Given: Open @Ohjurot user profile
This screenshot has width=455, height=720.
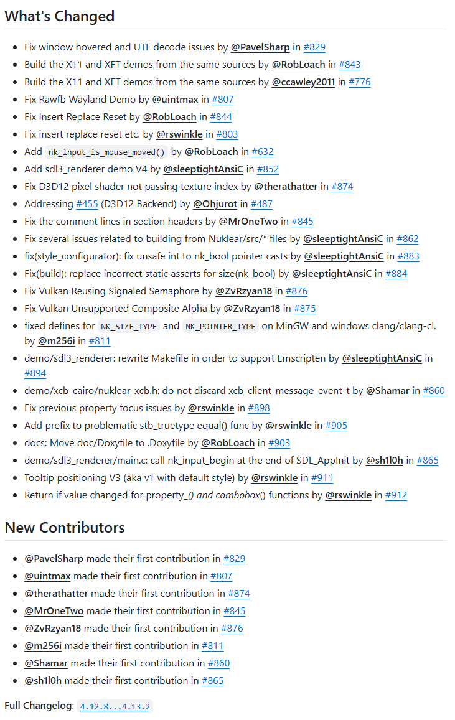Looking at the screenshot, I should point(215,204).
